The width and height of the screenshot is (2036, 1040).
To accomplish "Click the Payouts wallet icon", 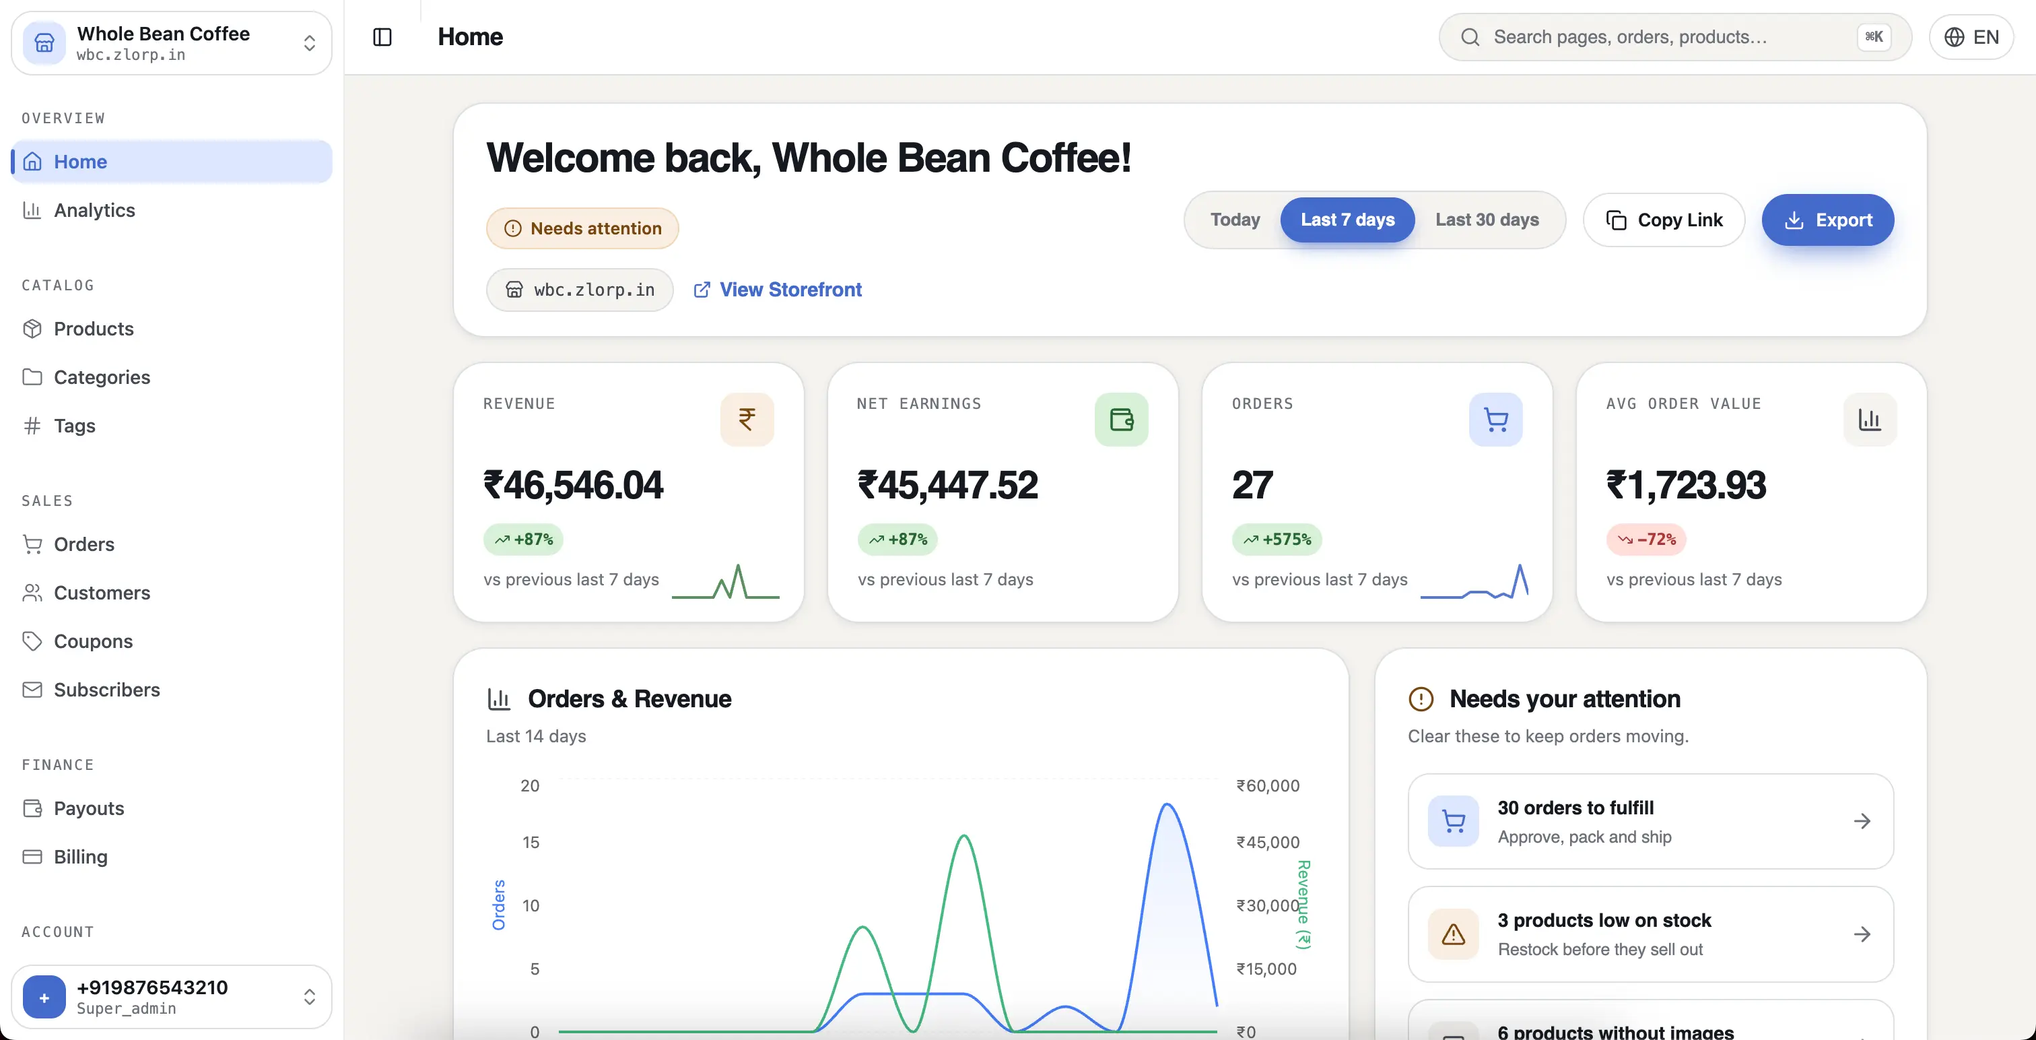I will [x=32, y=808].
